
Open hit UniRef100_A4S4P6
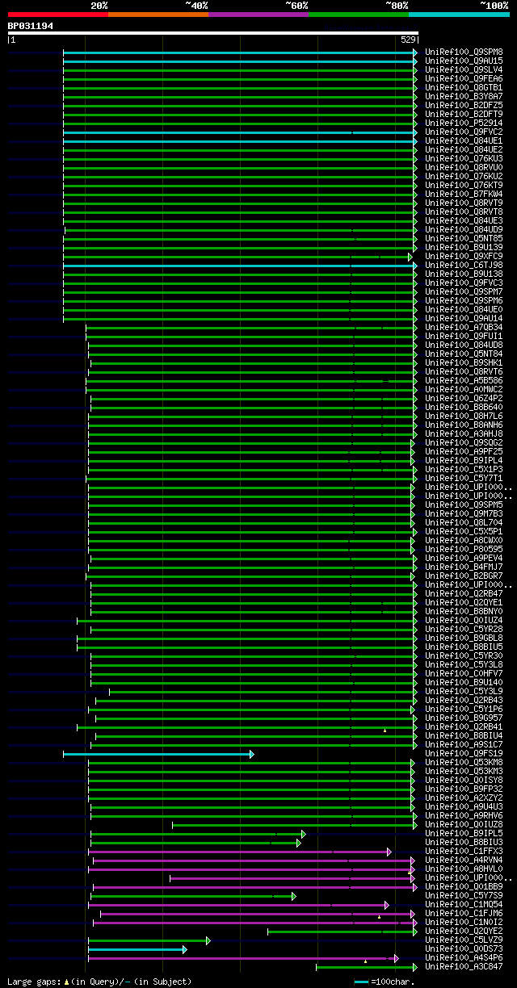pyautogui.click(x=464, y=957)
